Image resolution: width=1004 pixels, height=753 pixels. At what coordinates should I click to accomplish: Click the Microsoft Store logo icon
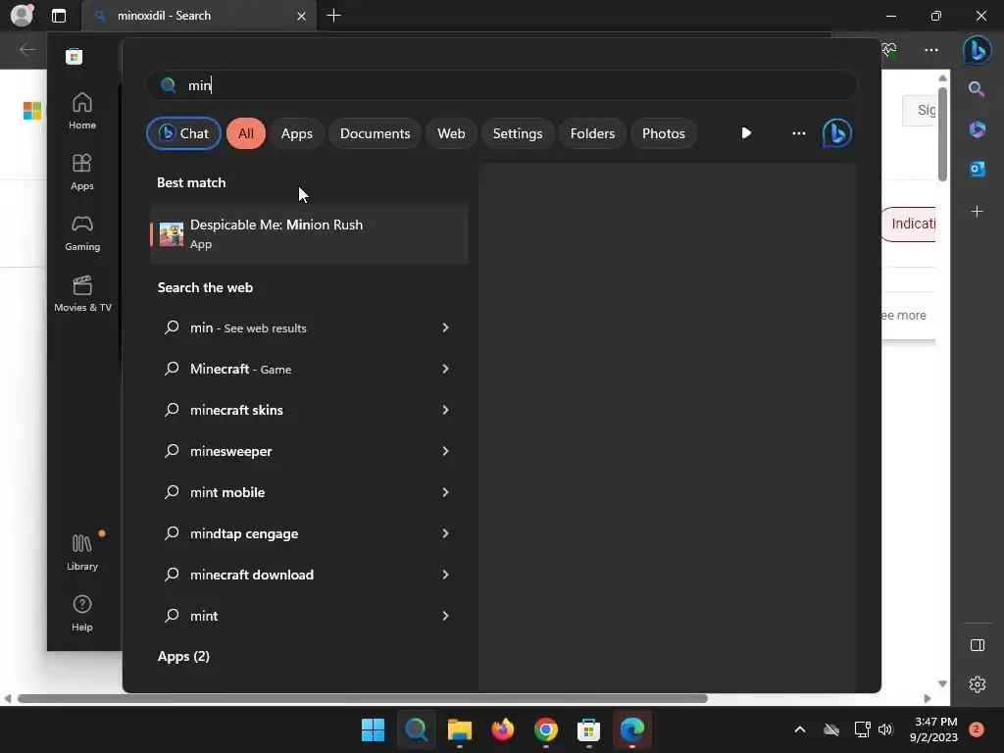click(x=74, y=56)
